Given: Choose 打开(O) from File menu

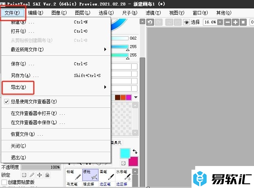Looking at the screenshot, I should click(56, 31).
